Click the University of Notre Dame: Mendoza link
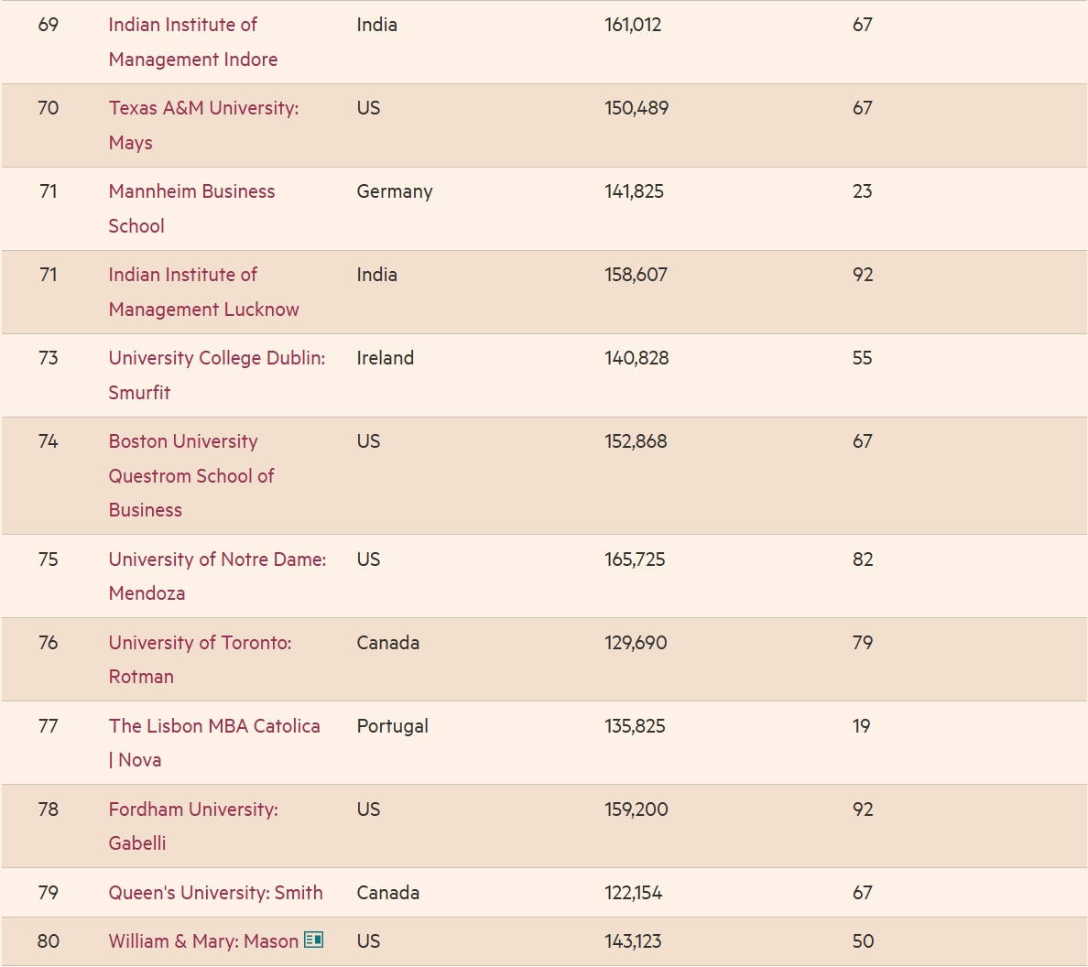Screen dimensions: 1088x967 [x=217, y=576]
